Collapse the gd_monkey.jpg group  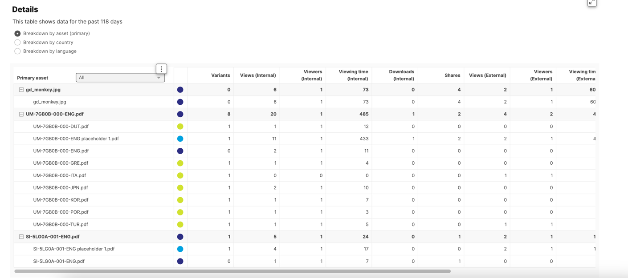pos(21,90)
